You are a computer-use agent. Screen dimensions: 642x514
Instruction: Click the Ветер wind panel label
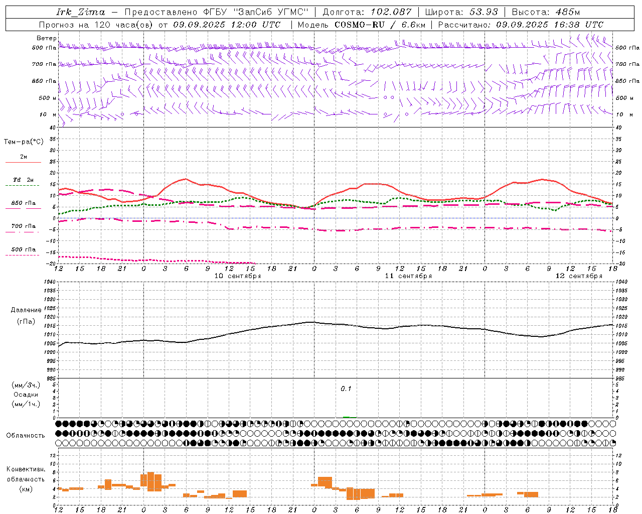[47, 38]
